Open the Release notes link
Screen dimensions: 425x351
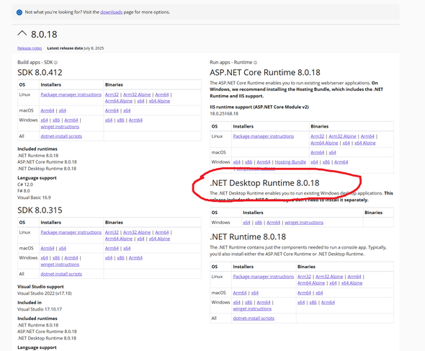coord(30,48)
